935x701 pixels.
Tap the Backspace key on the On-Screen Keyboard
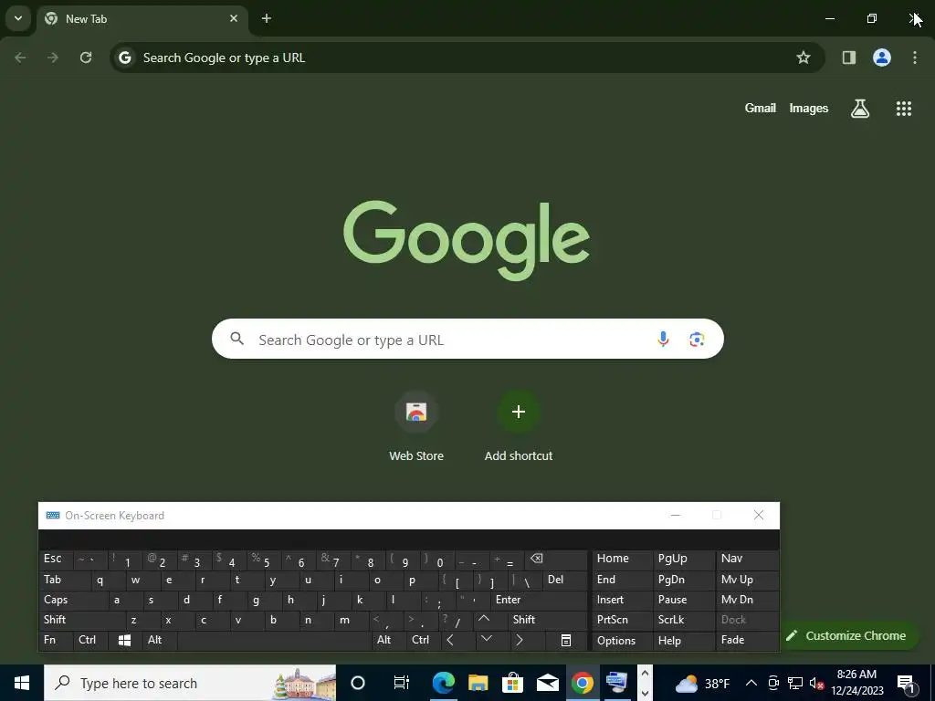[555, 560]
